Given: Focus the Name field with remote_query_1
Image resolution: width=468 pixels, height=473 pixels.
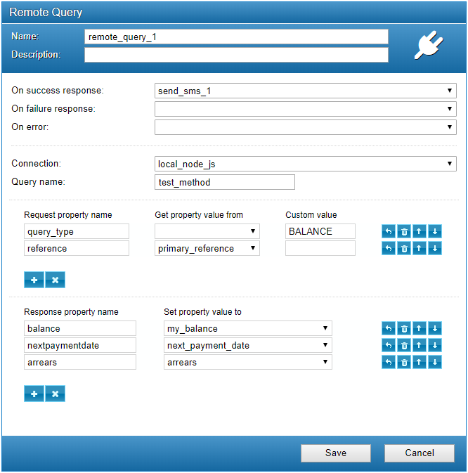Looking at the screenshot, I should [236, 37].
